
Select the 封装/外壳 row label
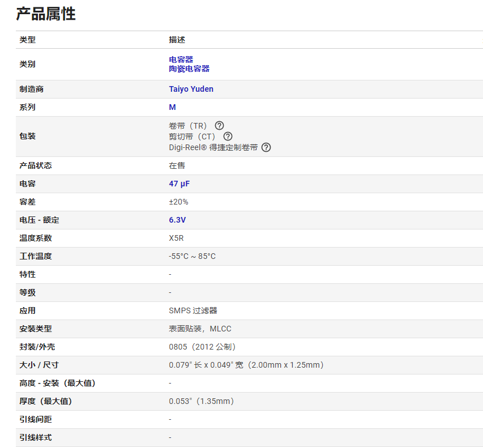click(37, 347)
